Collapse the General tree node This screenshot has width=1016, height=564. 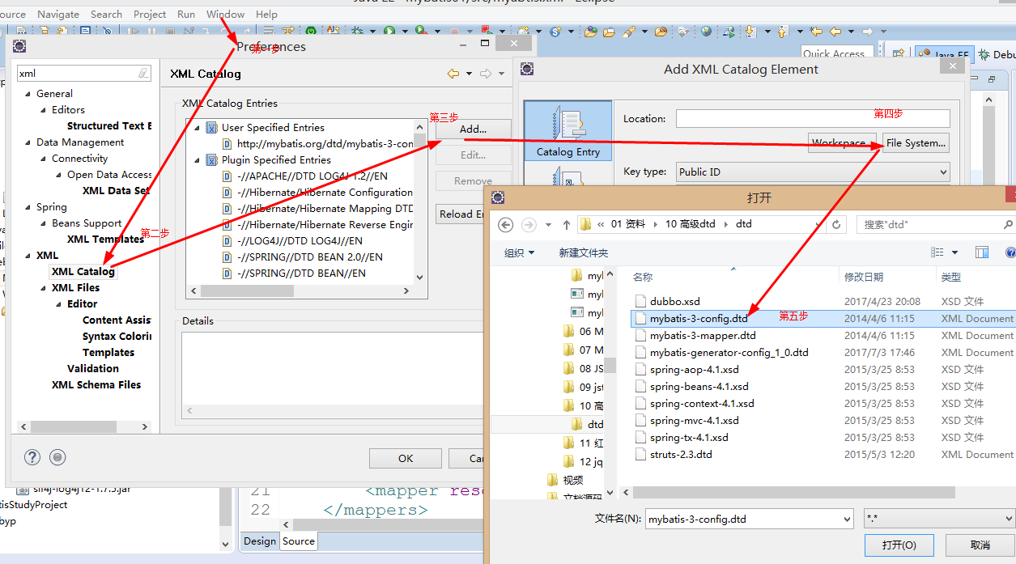coord(28,94)
